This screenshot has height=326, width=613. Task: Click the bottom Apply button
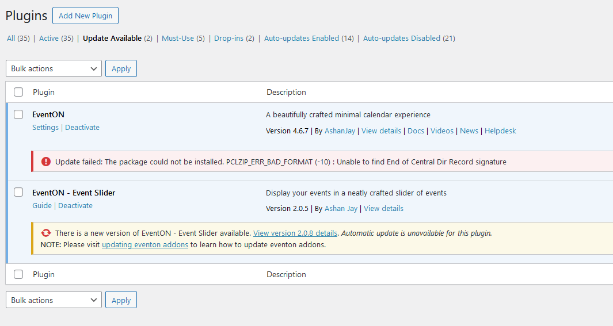click(x=121, y=300)
